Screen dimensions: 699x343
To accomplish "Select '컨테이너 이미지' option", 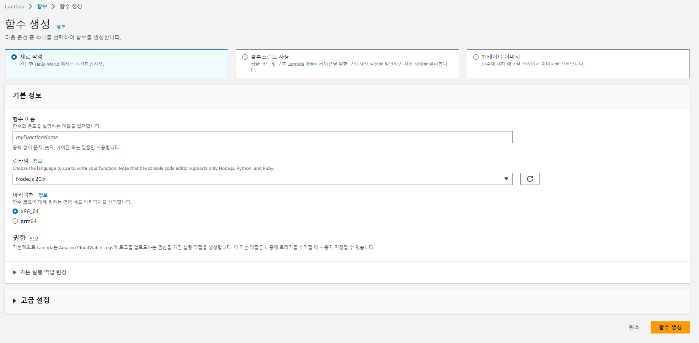I will [x=476, y=57].
